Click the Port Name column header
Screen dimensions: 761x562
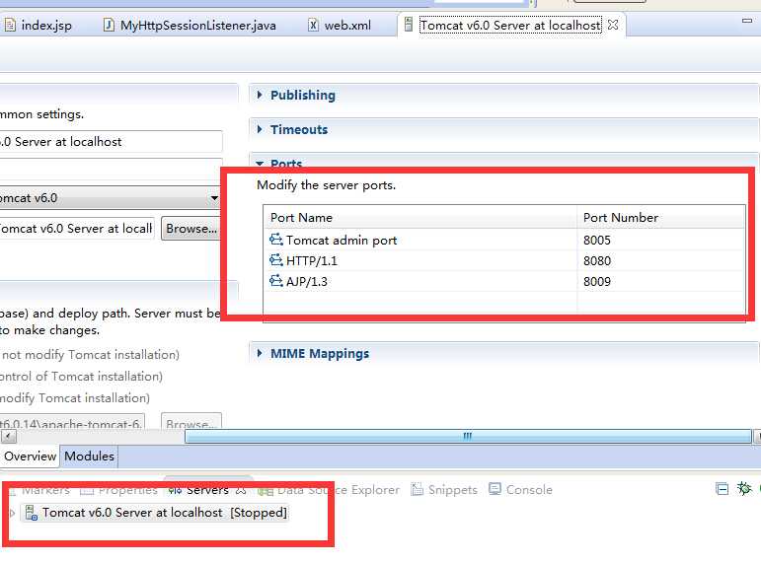point(420,217)
